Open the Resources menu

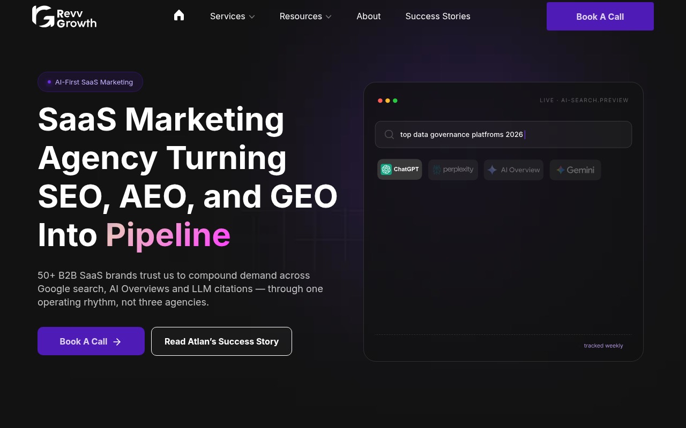pos(305,16)
